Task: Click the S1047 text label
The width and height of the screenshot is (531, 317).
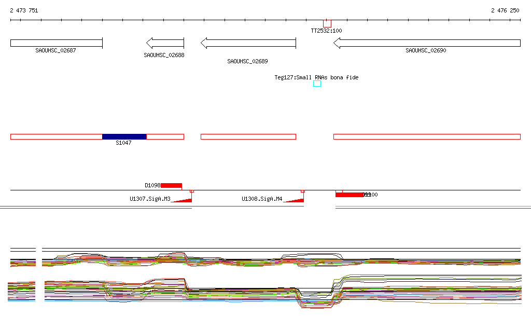Action: pyautogui.click(x=123, y=143)
